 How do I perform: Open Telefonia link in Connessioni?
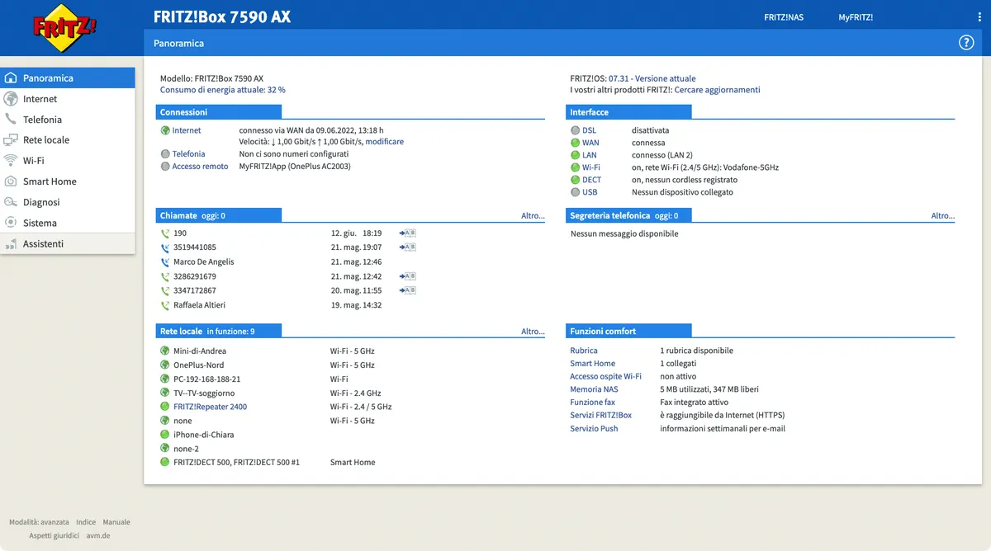(189, 154)
